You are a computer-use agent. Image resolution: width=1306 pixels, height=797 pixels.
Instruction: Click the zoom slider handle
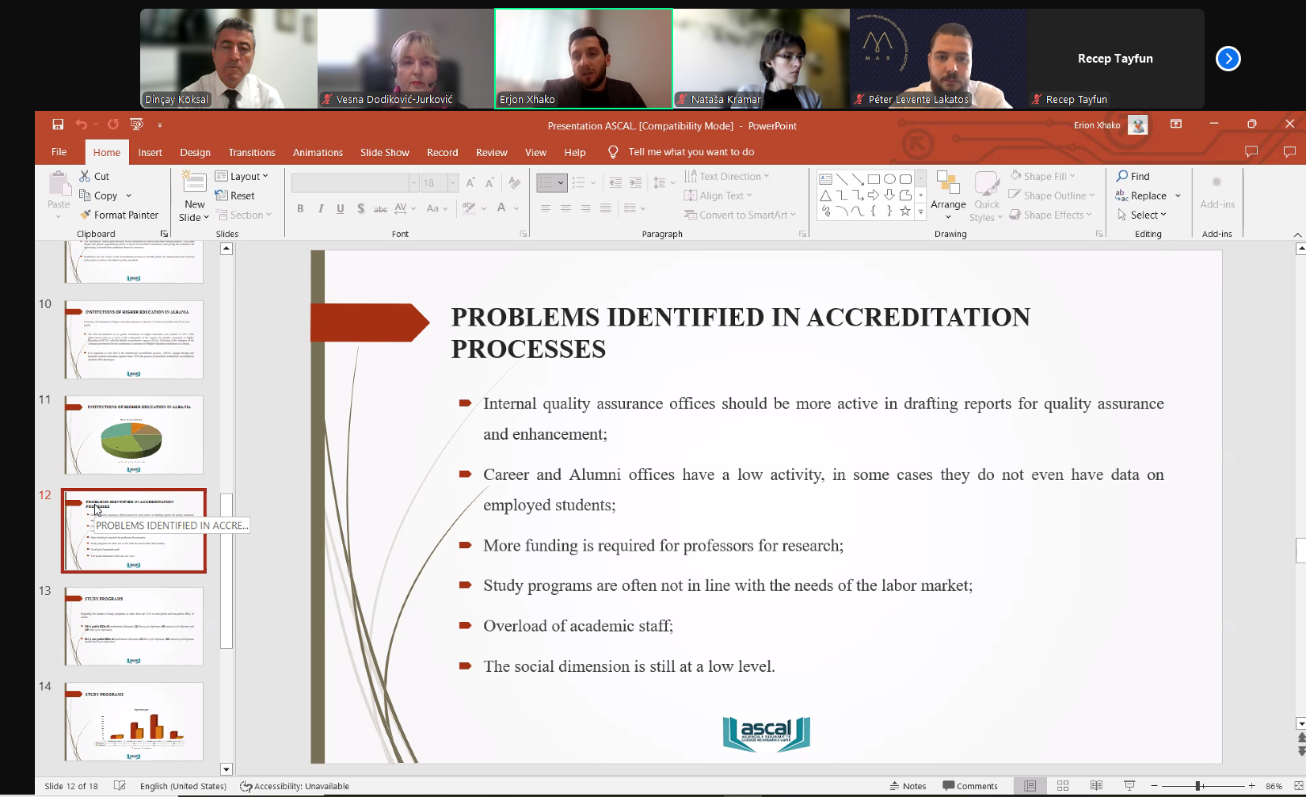(x=1199, y=786)
